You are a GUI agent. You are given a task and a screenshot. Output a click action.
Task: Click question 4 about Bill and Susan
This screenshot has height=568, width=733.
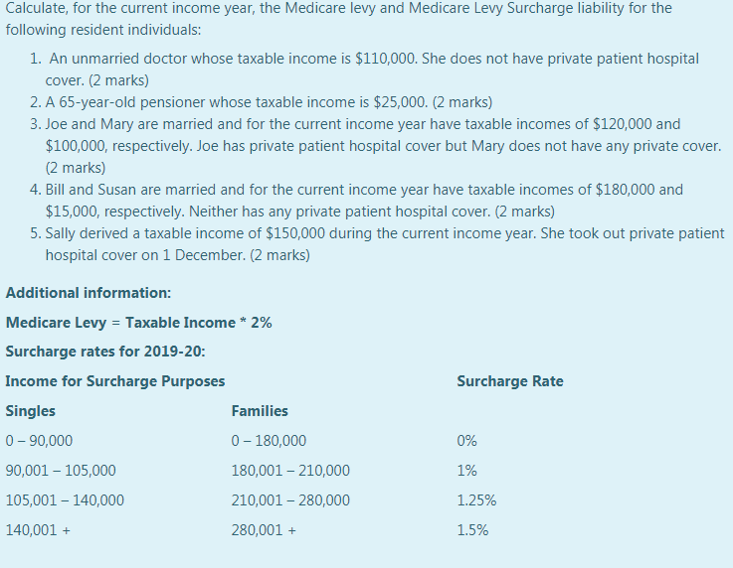coord(356,201)
